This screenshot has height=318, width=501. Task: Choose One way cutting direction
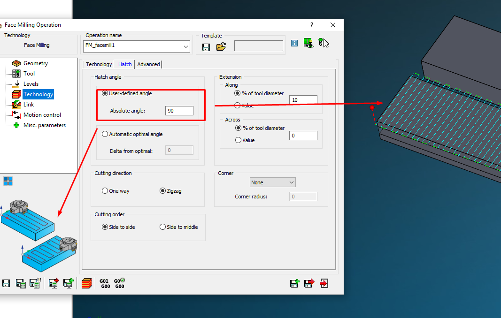point(105,191)
